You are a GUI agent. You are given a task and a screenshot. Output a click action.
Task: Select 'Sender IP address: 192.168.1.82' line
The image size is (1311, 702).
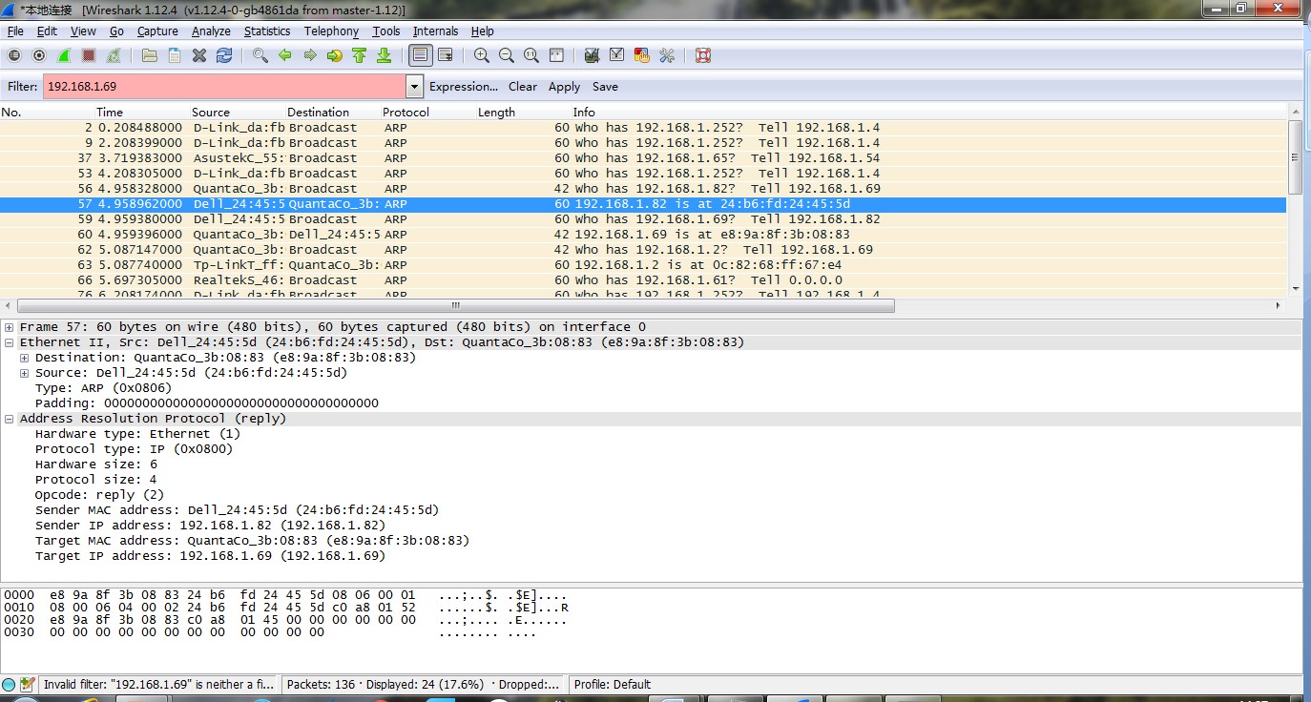point(210,526)
